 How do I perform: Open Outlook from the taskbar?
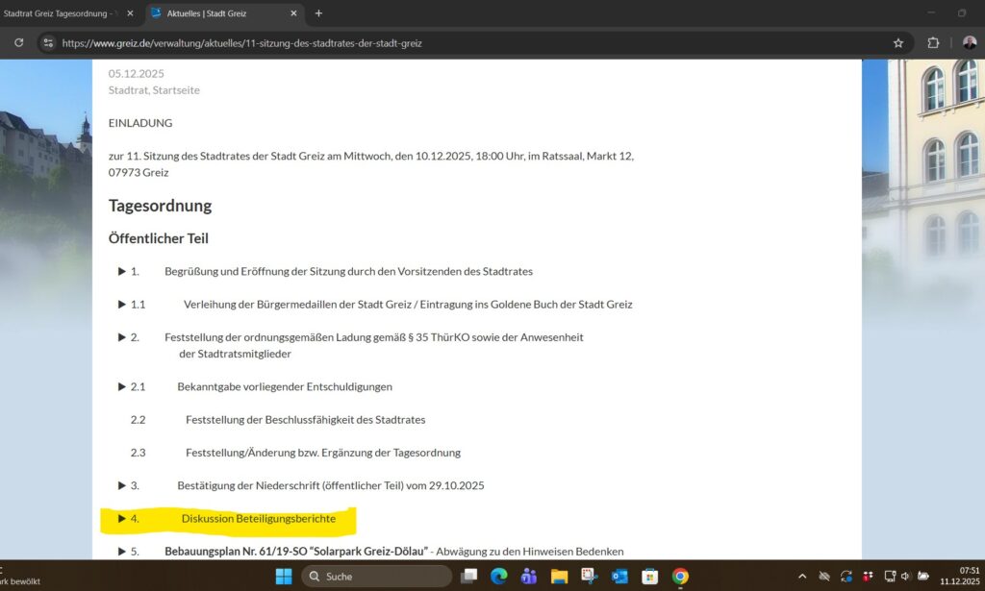[619, 577]
